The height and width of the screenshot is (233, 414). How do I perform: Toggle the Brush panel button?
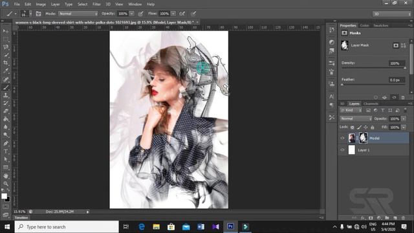coord(39,14)
